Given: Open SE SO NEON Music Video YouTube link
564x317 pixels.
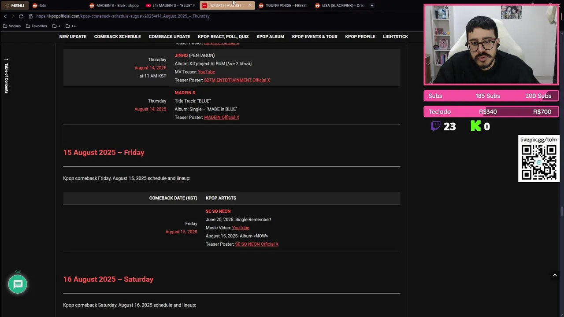Looking at the screenshot, I should pyautogui.click(x=241, y=228).
